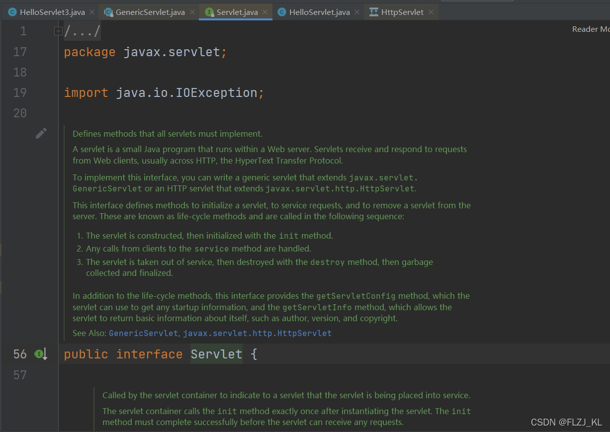Viewport: 610px width, 432px height.
Task: Toggle Reader Mode label in the editor
Action: coord(591,29)
